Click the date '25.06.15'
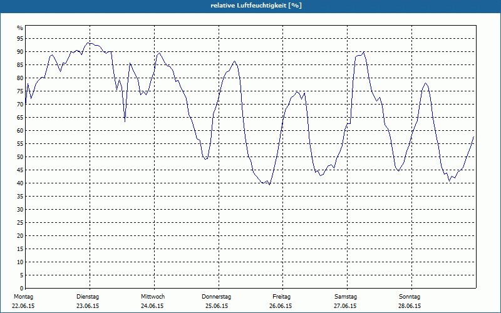The height and width of the screenshot is (313, 501). pos(217,306)
